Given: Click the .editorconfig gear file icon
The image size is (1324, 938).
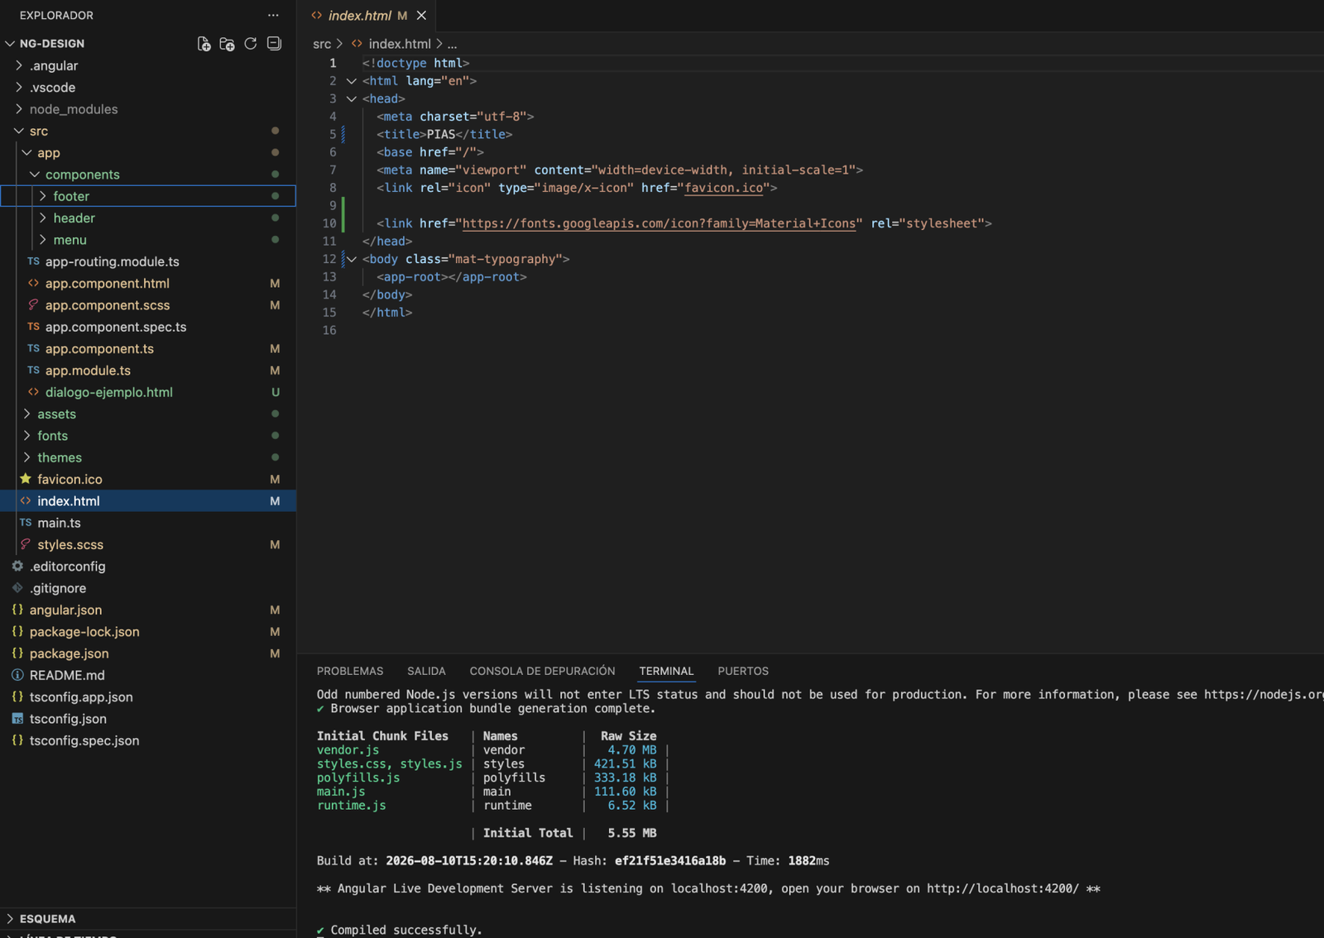Looking at the screenshot, I should point(17,567).
